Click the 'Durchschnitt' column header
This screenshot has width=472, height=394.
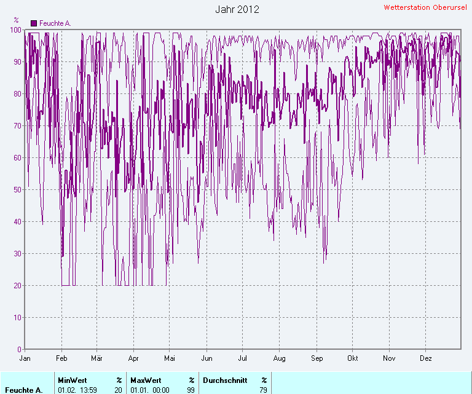pyautogui.click(x=225, y=380)
